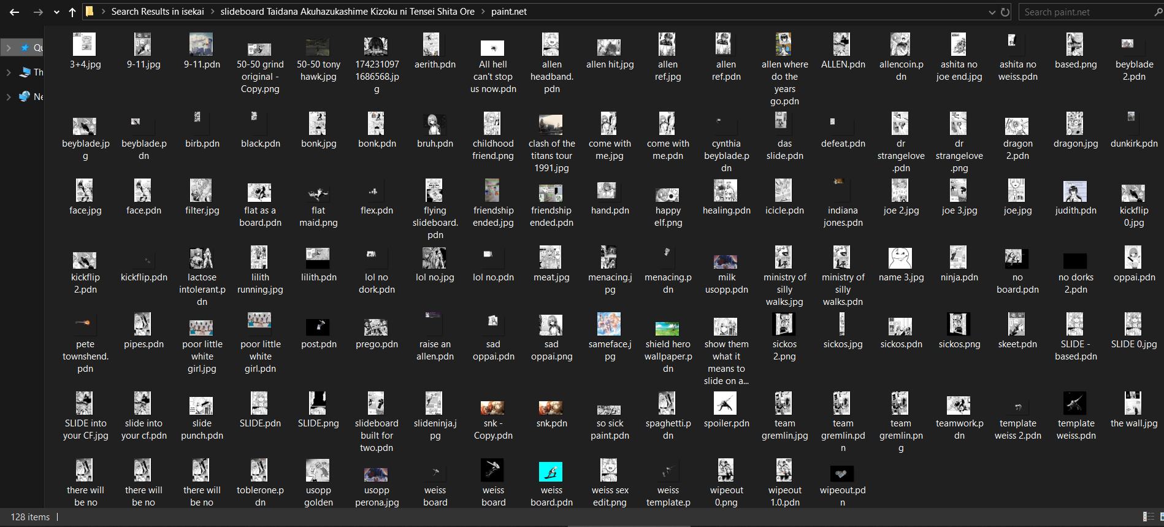Select the file aerith.pdn
The width and height of the screenshot is (1164, 527).
[435, 52]
